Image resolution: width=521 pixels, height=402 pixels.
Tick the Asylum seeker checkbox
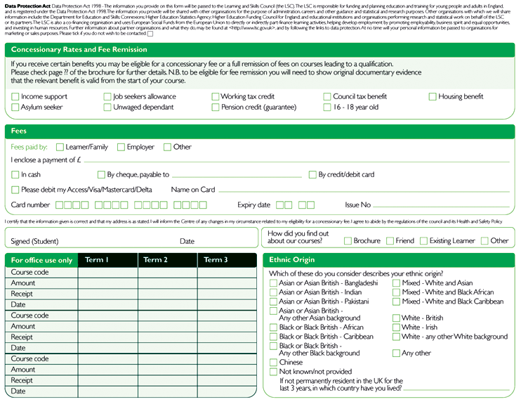pyautogui.click(x=15, y=107)
